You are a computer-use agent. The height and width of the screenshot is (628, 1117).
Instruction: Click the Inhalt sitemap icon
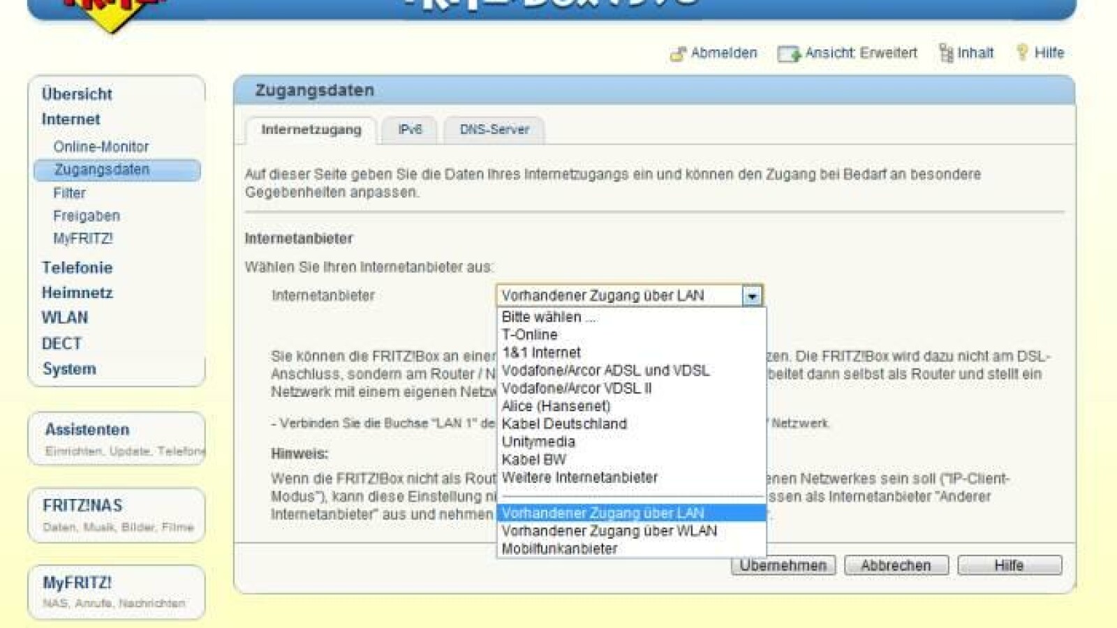(946, 52)
